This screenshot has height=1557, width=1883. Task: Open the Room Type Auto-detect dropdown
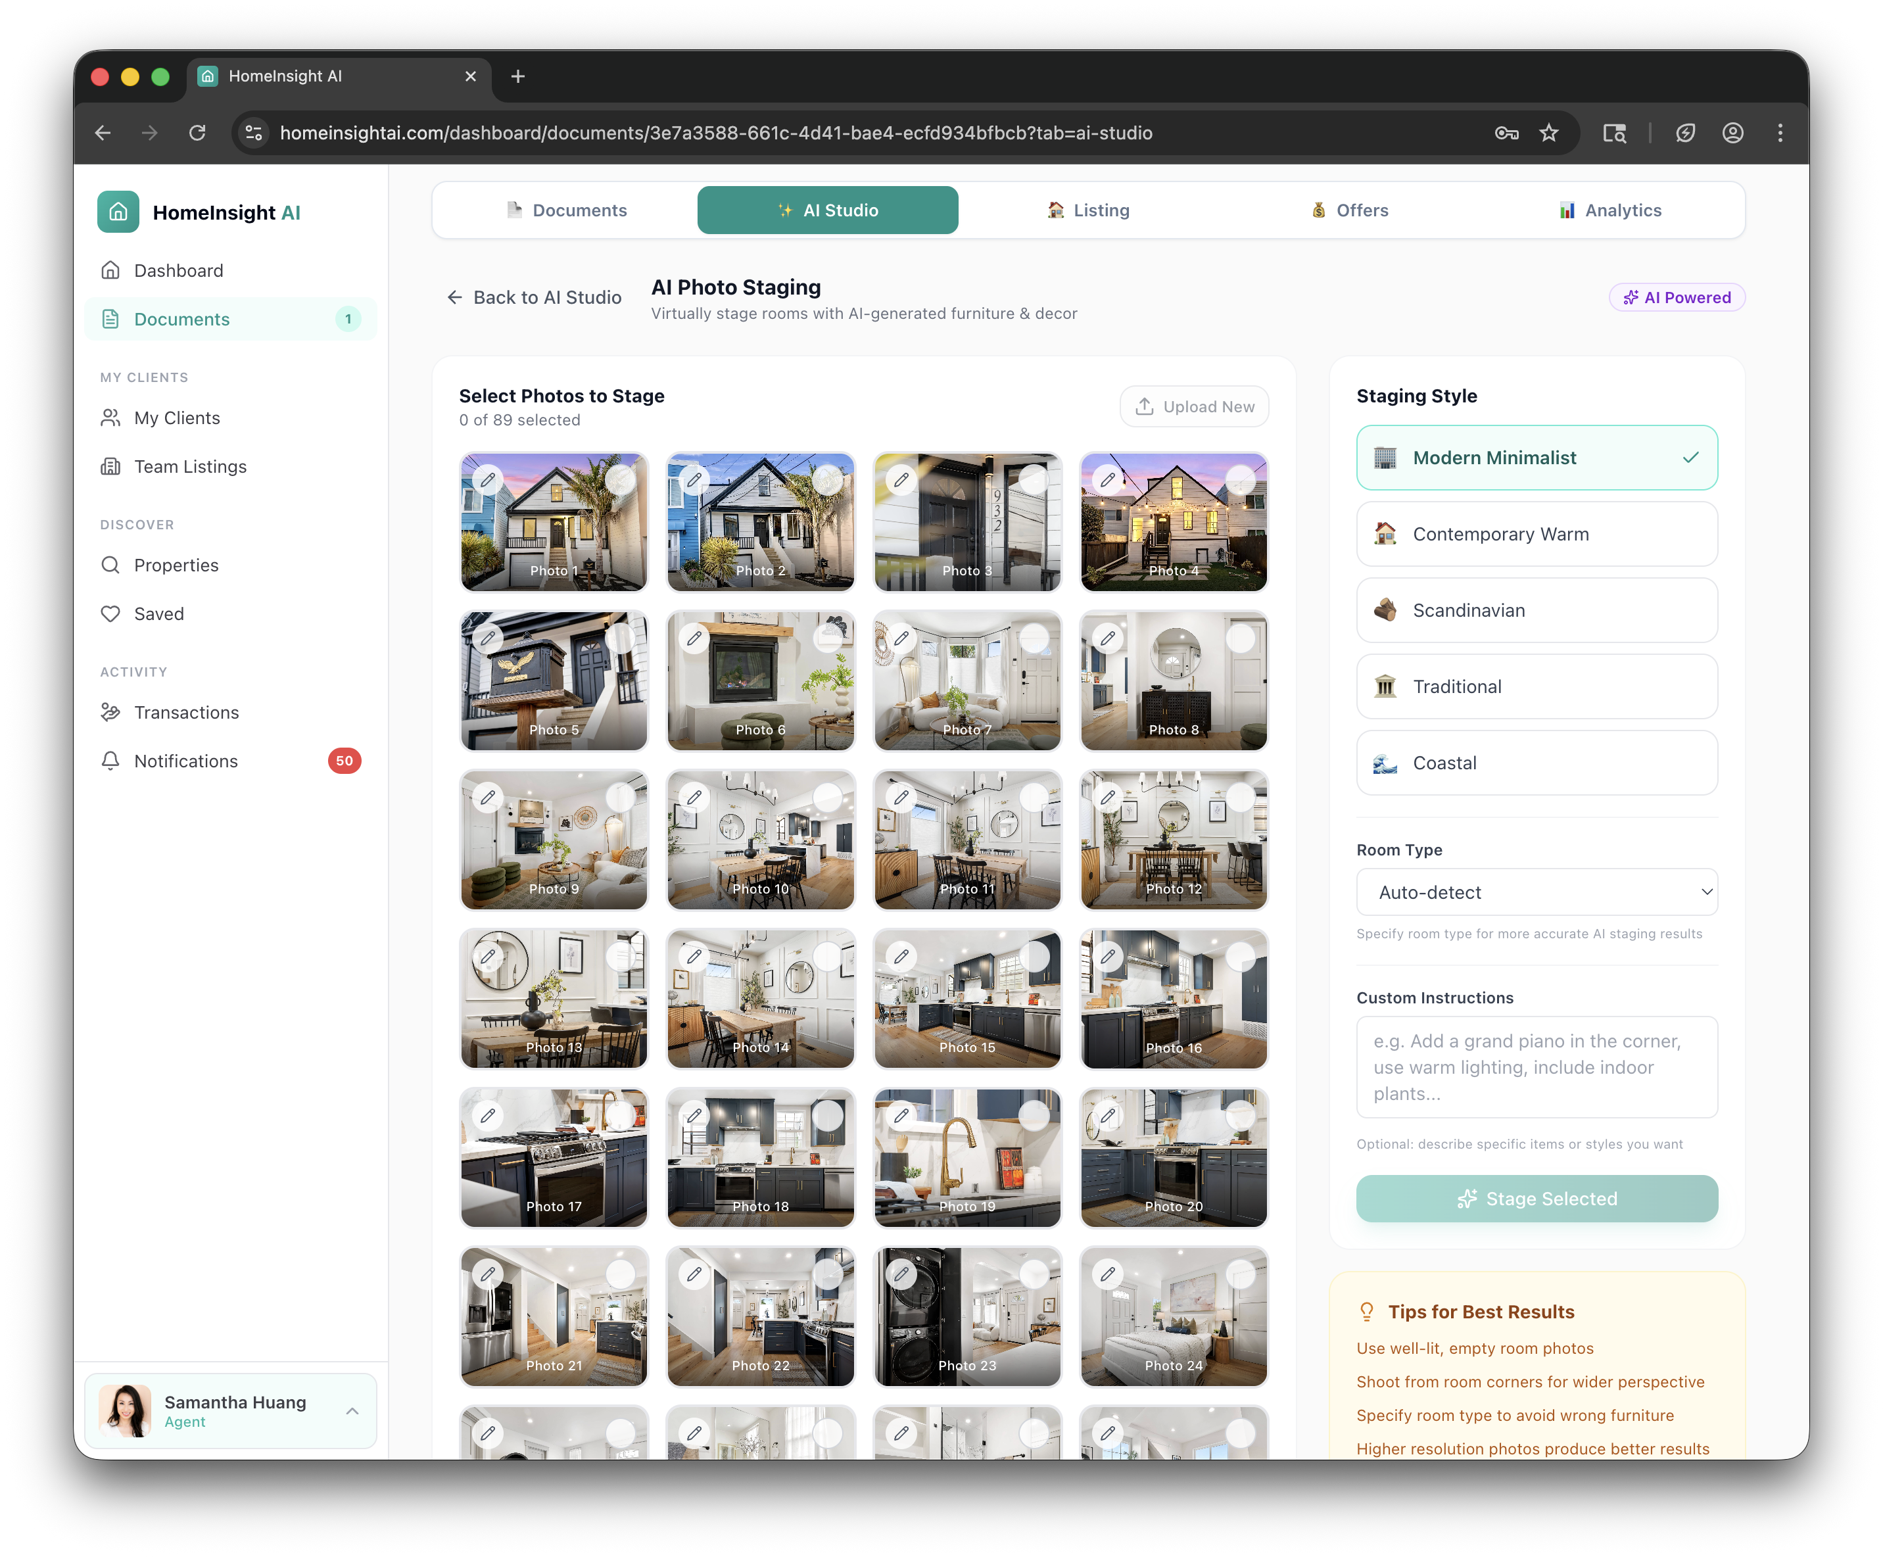pos(1536,892)
